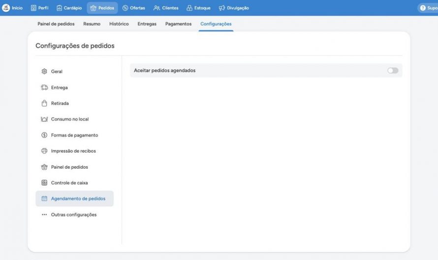The height and width of the screenshot is (260, 438).
Task: Open Formas de pagamento settings
Action: (75, 135)
